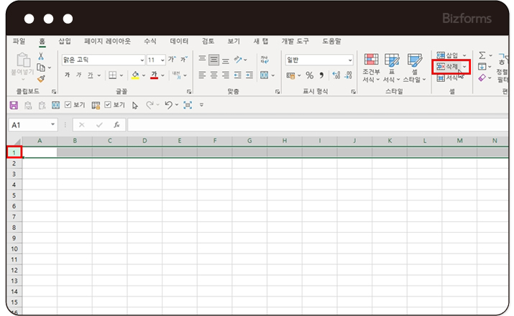Apply percent style with % icon
The image size is (514, 316).
pyautogui.click(x=309, y=75)
